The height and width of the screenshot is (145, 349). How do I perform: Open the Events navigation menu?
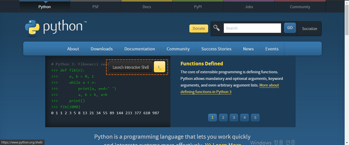tap(272, 49)
